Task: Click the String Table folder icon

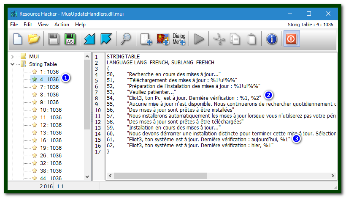Action: pos(23,64)
